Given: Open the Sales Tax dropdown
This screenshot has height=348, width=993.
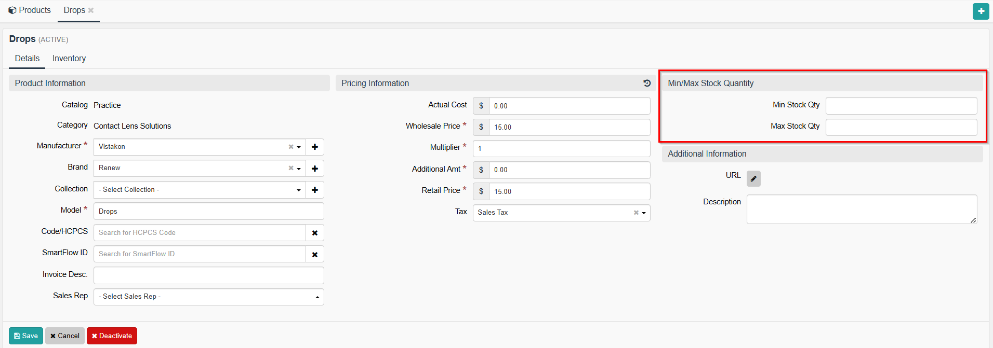Looking at the screenshot, I should point(644,213).
